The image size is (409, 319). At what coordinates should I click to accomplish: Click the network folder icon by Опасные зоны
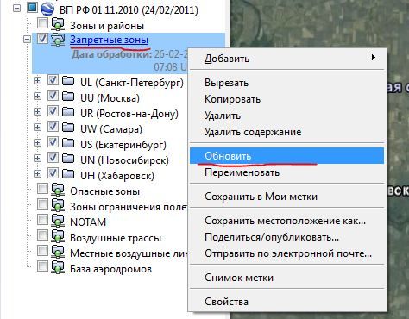tap(58, 191)
